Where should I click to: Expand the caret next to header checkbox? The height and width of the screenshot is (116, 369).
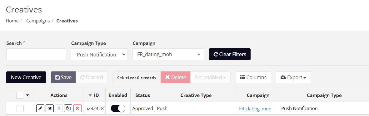click(27, 95)
